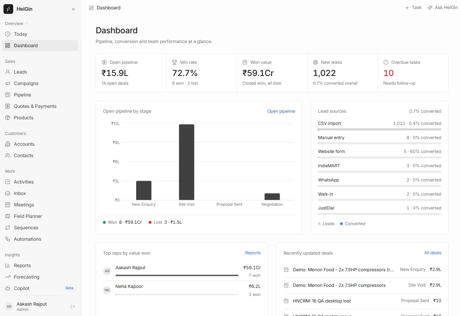This screenshot has width=461, height=316.
Task: Click the AR avatar in Top reps
Action: [107, 271]
